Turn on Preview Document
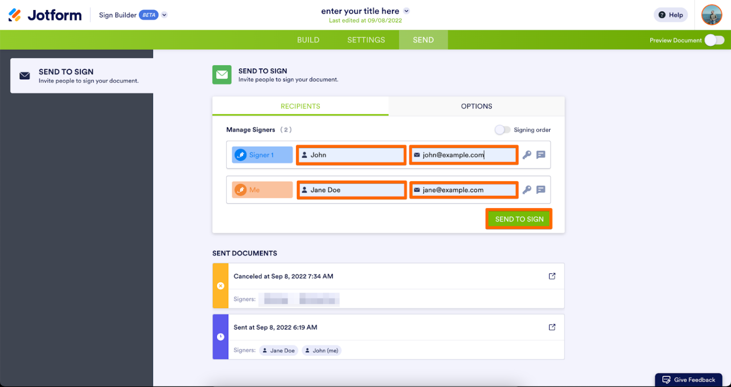This screenshot has height=387, width=731. (714, 40)
